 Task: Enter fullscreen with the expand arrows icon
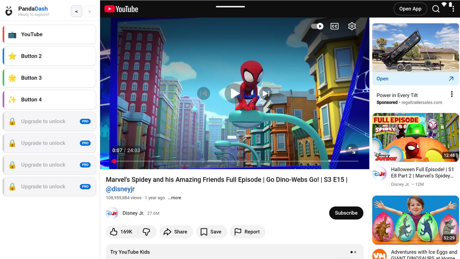352,150
